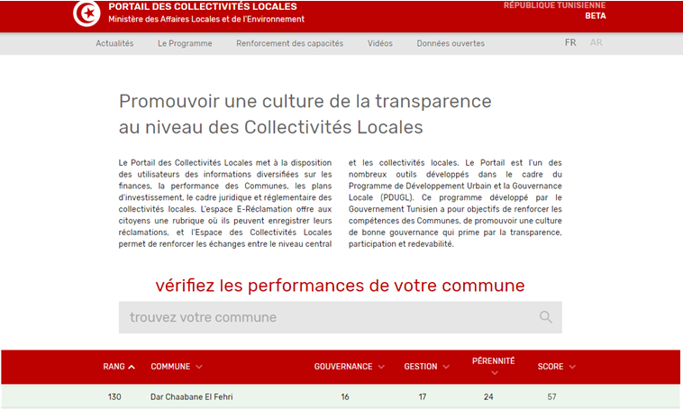Click the République Tunisienne text

point(554,5)
